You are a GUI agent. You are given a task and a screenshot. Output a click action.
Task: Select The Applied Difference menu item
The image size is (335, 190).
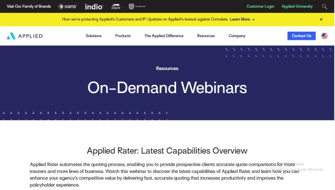coord(164,36)
